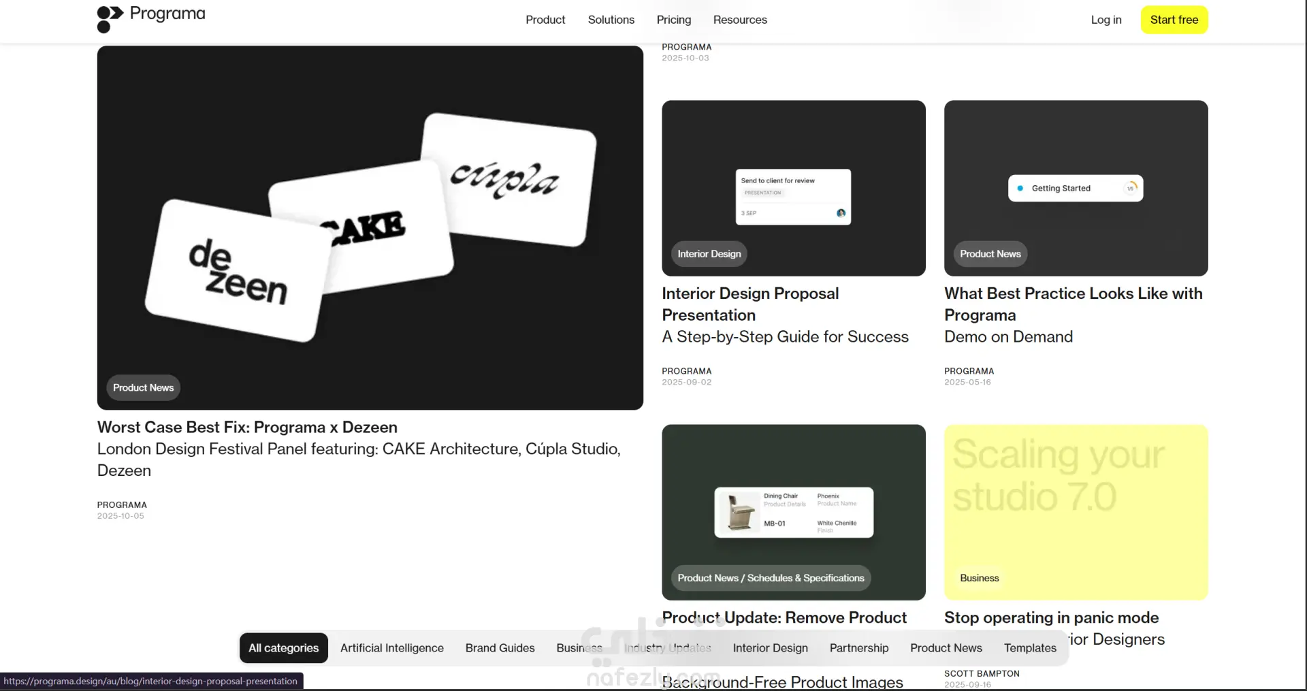The width and height of the screenshot is (1307, 691).
Task: Open the Product menu
Action: pyautogui.click(x=545, y=20)
